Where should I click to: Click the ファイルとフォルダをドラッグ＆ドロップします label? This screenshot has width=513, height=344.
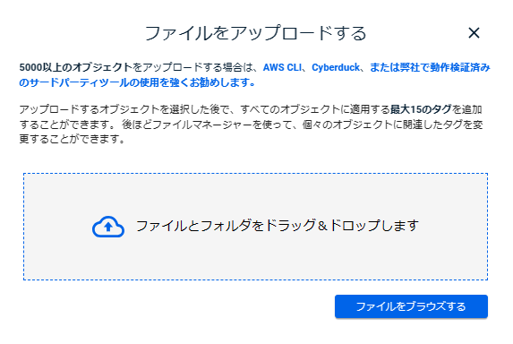pos(278,226)
